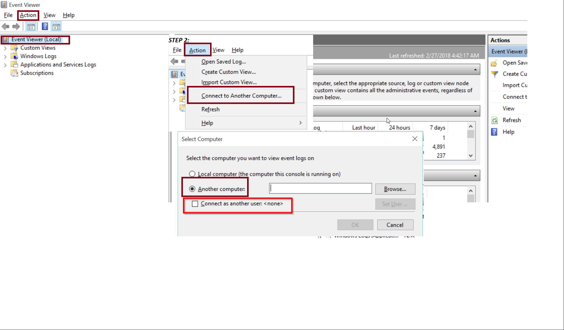564x330 pixels.
Task: Open the File menu in STEP 2 inset
Action: coord(177,50)
